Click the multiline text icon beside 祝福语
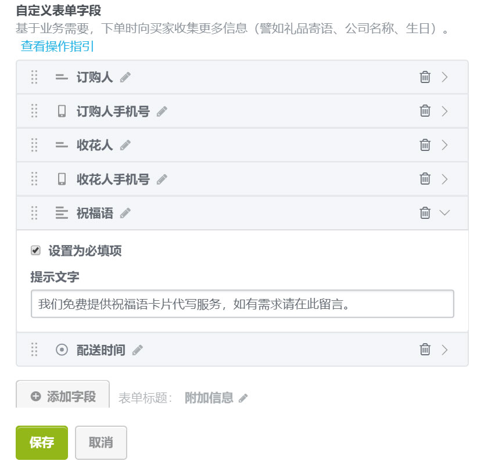This screenshot has width=495, height=468. pos(62,213)
